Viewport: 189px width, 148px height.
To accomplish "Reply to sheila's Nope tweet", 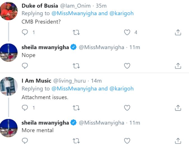I will tap(25, 66).
